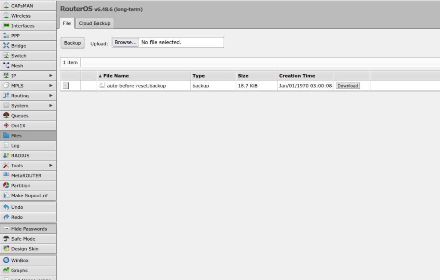The height and width of the screenshot is (280, 440).
Task: Open the CAPsMAN menu icon
Action: click(x=6, y=6)
